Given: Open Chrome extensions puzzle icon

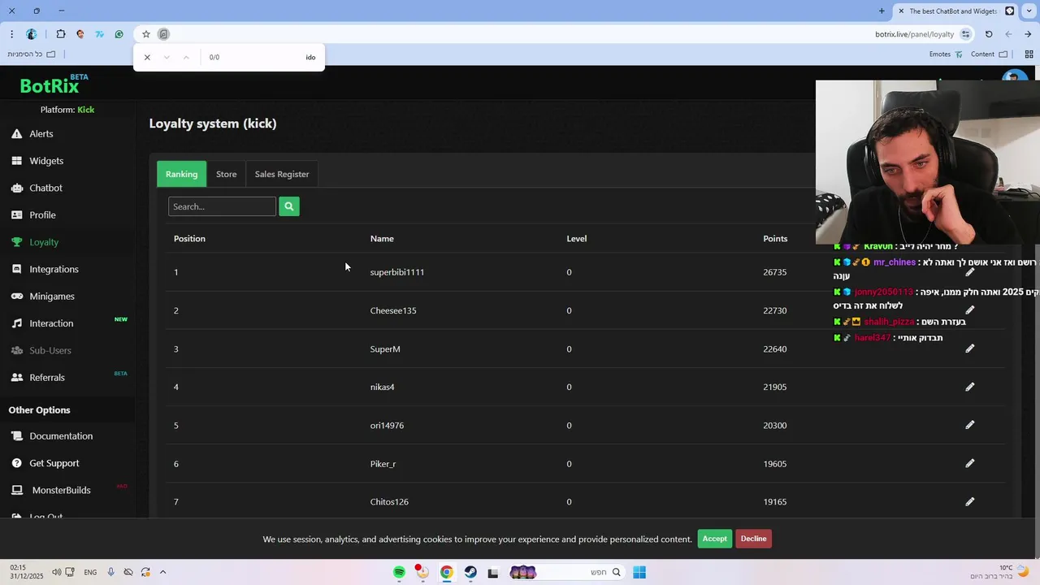Looking at the screenshot, I should 61,34.
